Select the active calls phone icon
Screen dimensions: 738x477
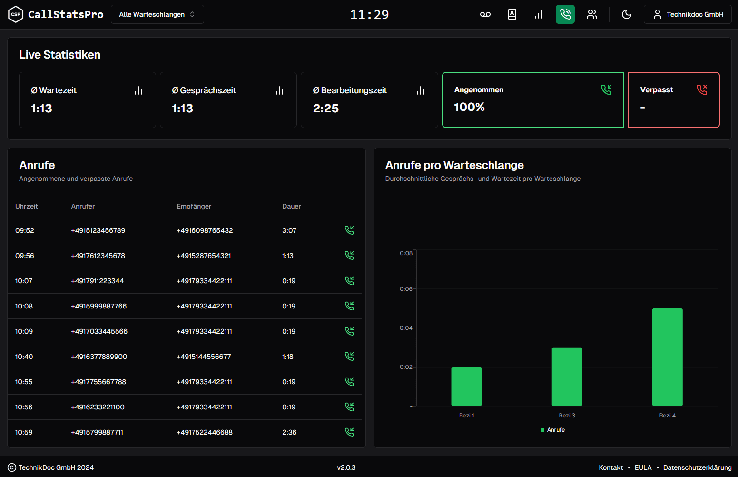coord(565,14)
